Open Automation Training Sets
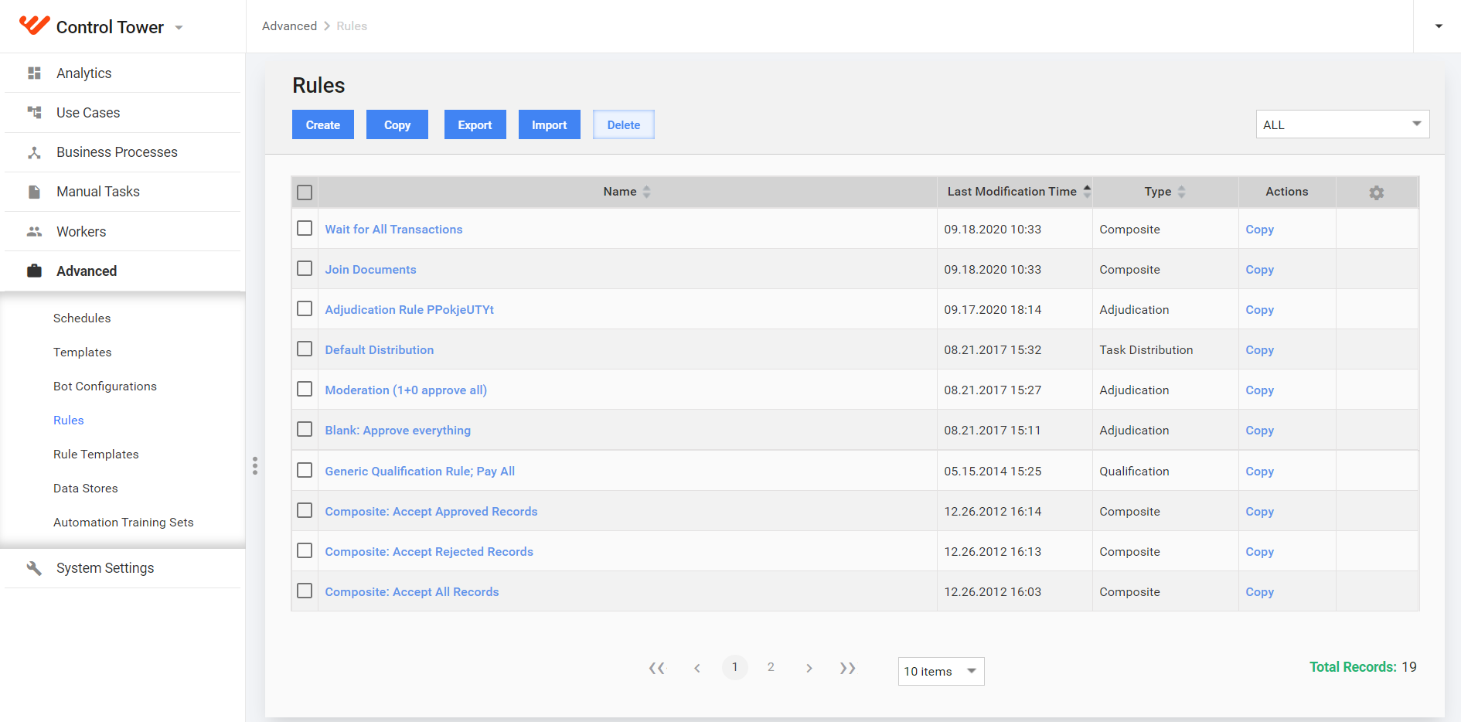This screenshot has height=722, width=1461. (124, 523)
